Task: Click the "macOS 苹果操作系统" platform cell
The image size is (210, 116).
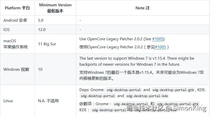Action: 15,44
